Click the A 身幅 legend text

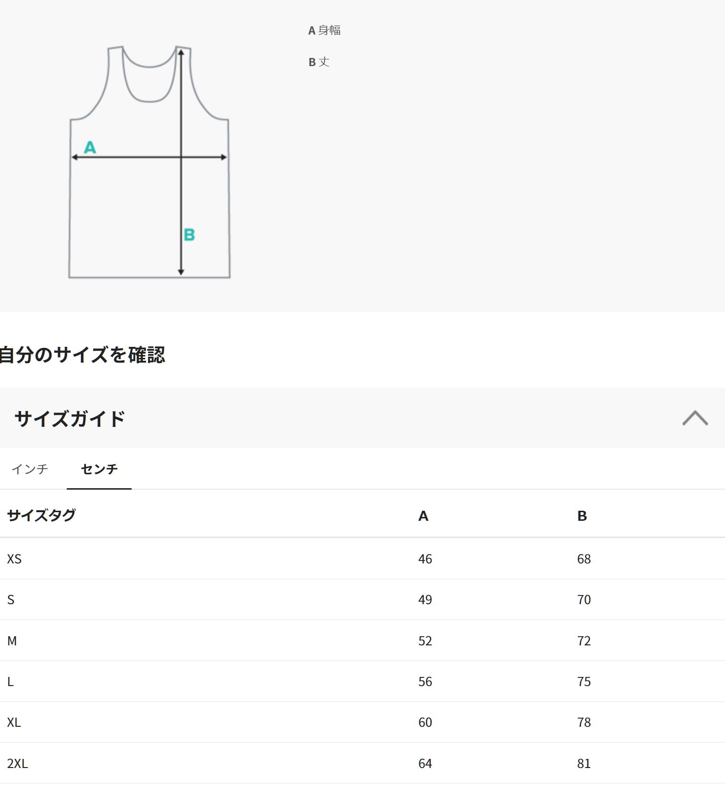pyautogui.click(x=324, y=30)
